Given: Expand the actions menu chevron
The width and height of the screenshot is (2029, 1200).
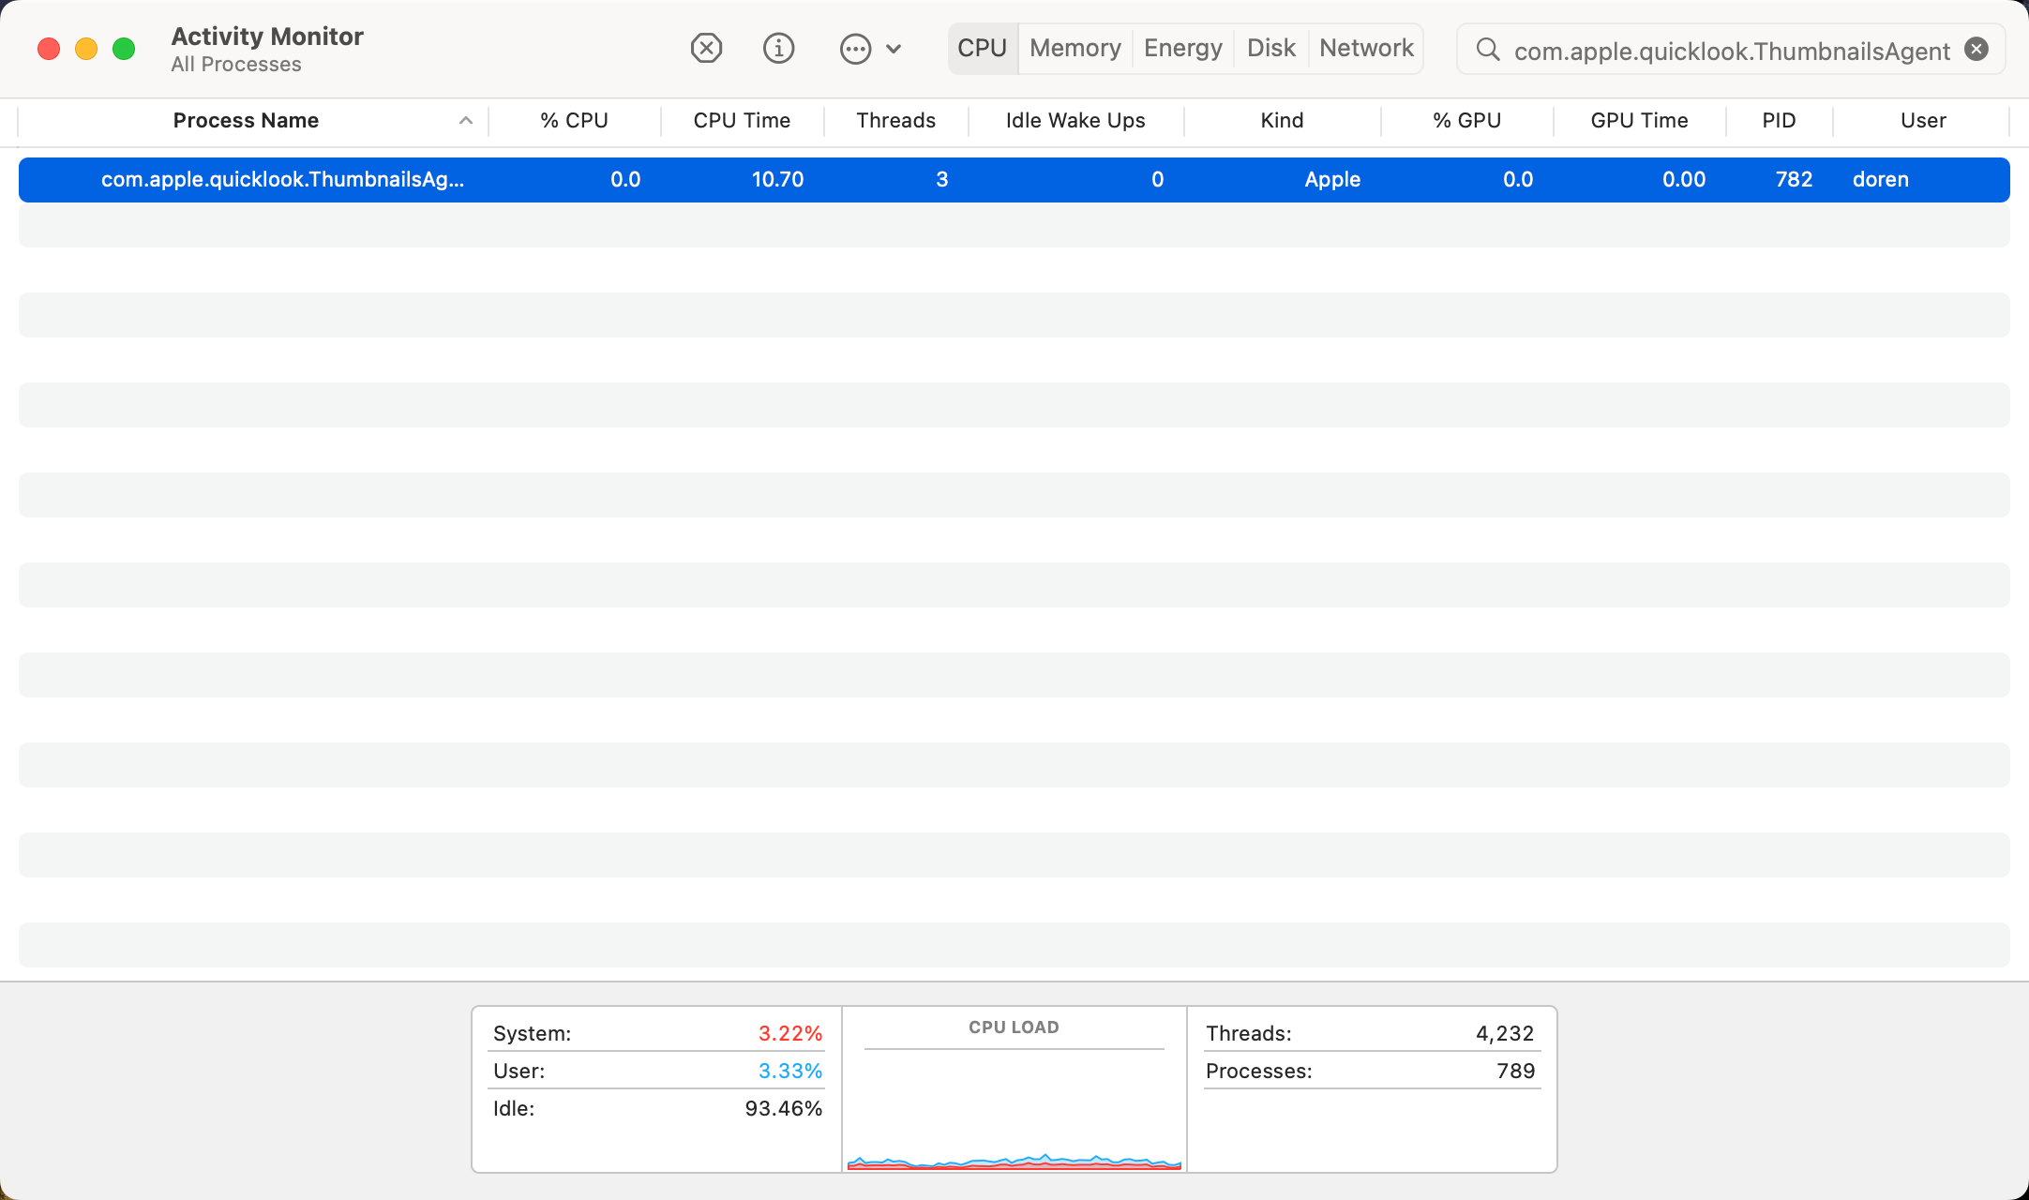Looking at the screenshot, I should [x=894, y=49].
